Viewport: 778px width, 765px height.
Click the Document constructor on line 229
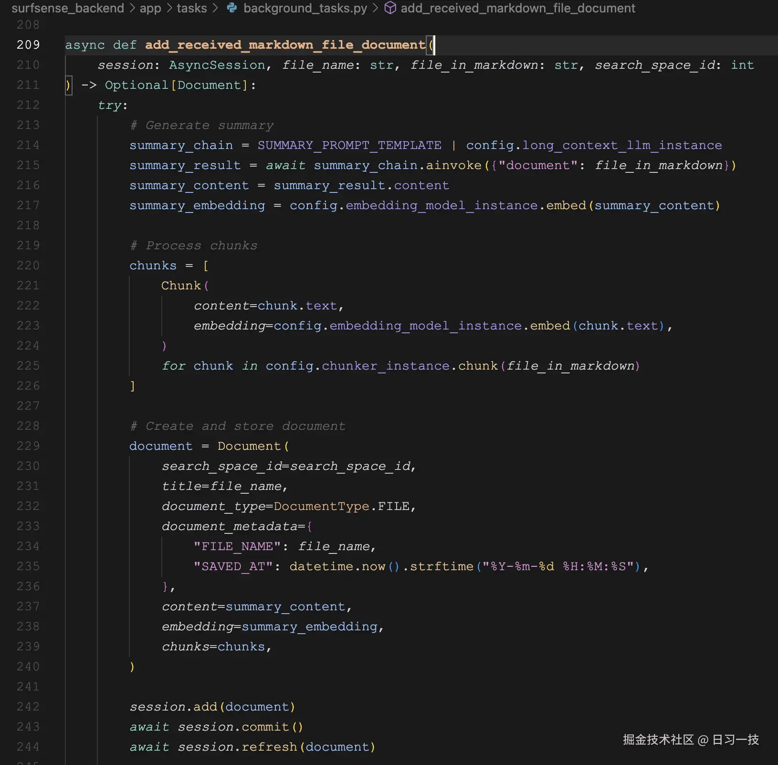[x=249, y=446]
